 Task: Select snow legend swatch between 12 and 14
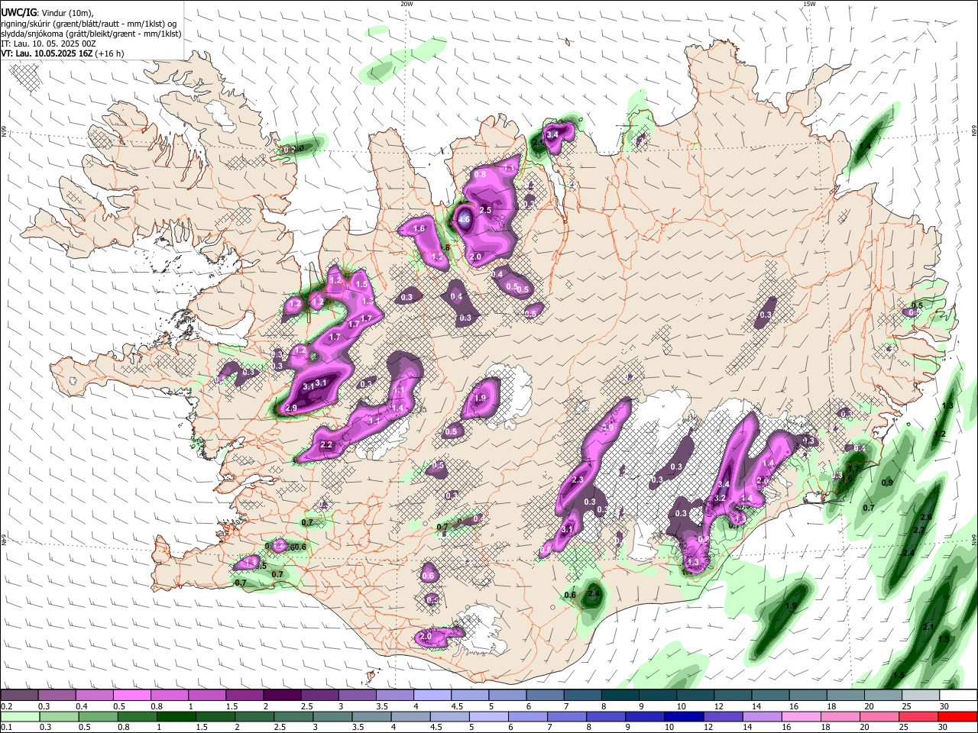[731, 694]
